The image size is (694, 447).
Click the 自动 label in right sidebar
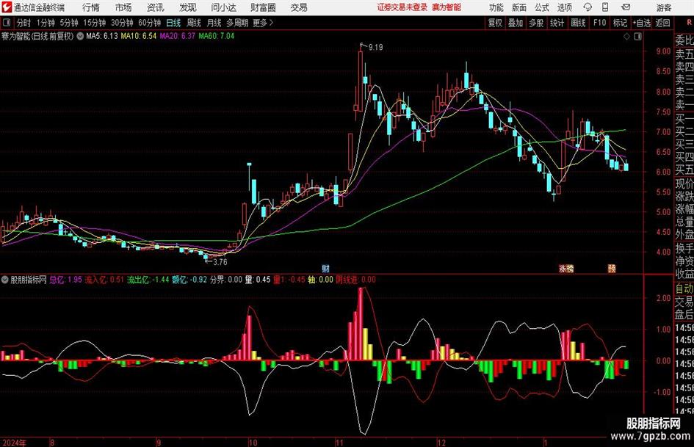click(684, 288)
